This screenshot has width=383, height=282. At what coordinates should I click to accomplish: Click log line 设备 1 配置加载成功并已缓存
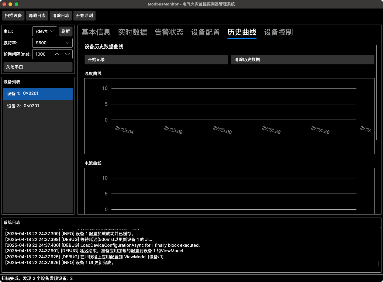(70, 234)
